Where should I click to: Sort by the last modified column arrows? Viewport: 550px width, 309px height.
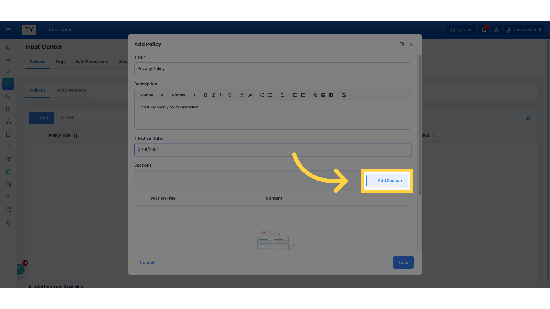tap(434, 136)
